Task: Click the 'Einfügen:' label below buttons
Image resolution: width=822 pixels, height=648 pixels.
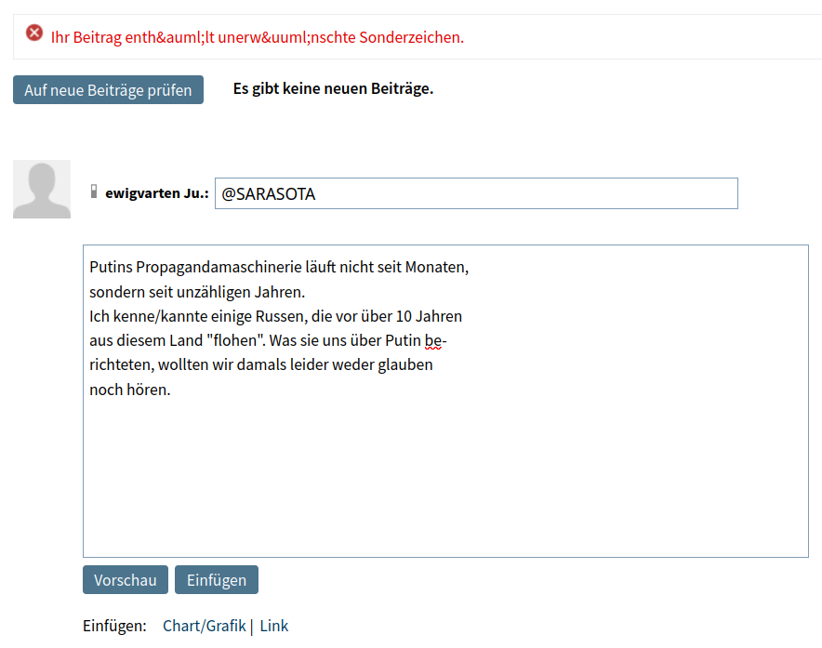Action: [114, 626]
